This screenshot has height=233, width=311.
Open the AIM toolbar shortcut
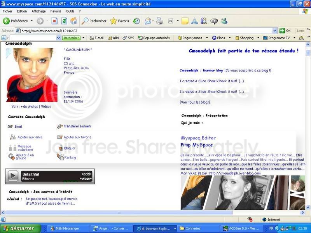point(113,38)
